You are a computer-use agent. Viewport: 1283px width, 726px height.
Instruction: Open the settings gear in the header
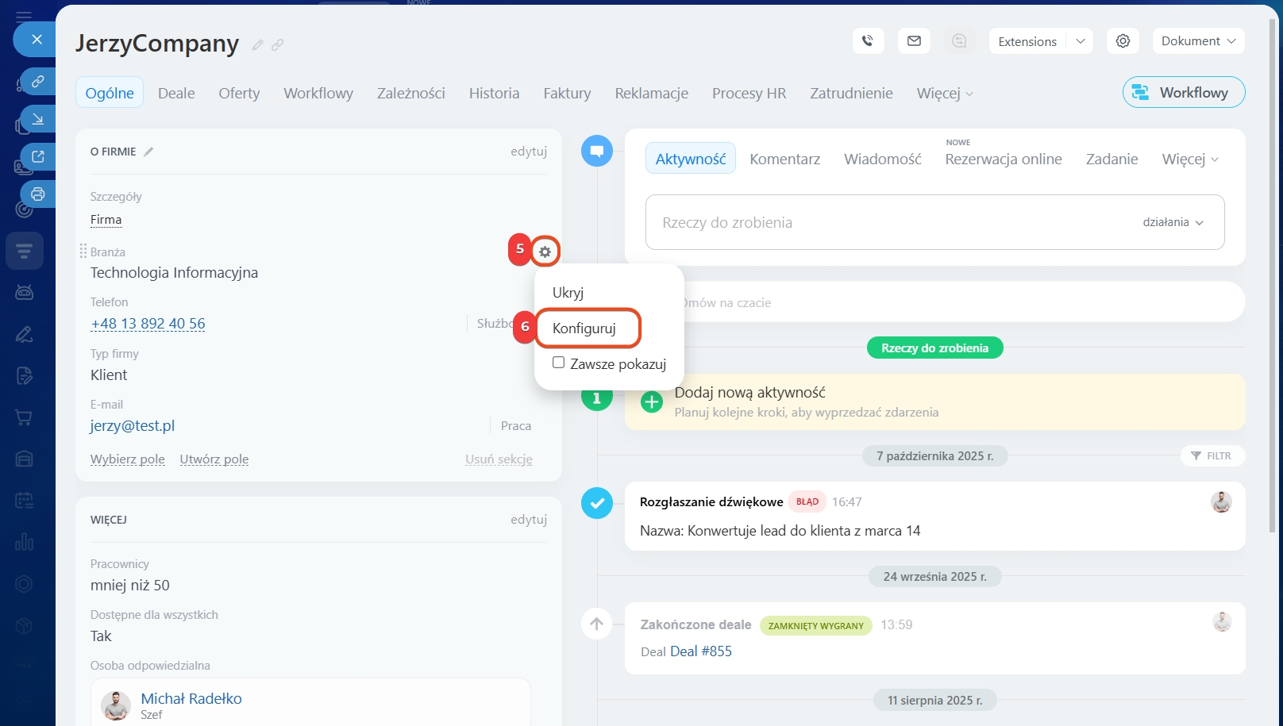[1123, 41]
